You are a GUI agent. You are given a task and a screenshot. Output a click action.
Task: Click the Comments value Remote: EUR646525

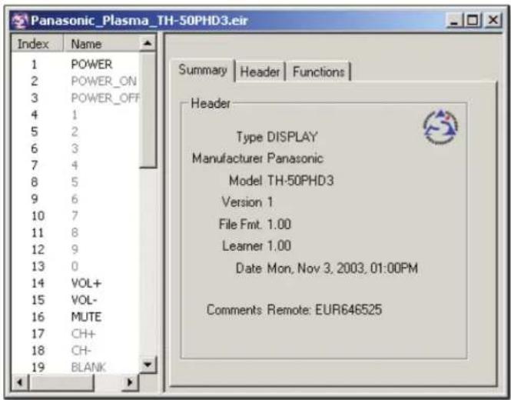point(324,310)
